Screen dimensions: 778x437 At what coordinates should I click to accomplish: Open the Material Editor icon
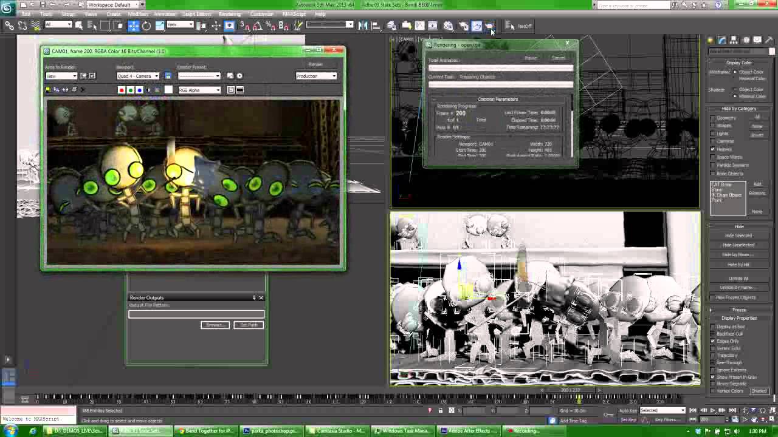click(x=448, y=25)
